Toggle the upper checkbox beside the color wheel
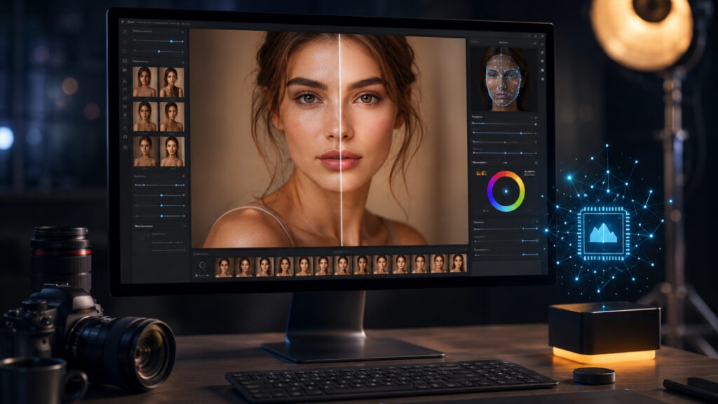 click(x=525, y=172)
